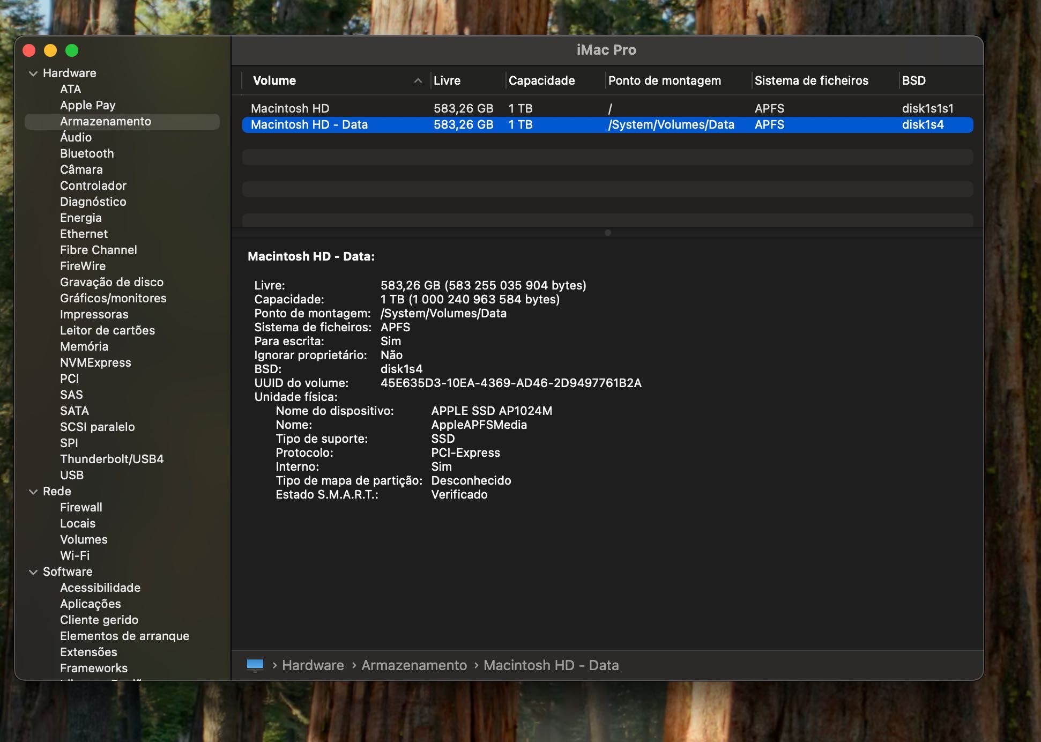Select the Macintosh HD volume row
Viewport: 1041px width, 742px height.
(x=608, y=108)
